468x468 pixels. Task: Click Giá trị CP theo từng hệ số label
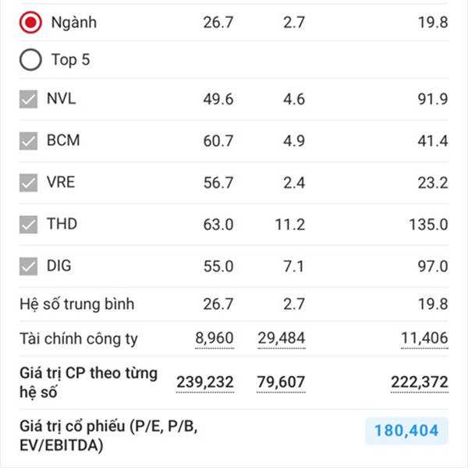click(87, 381)
